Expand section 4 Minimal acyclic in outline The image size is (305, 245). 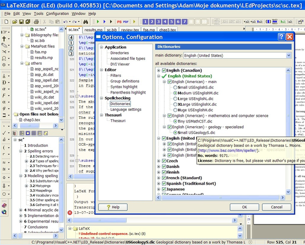[x=21, y=210]
